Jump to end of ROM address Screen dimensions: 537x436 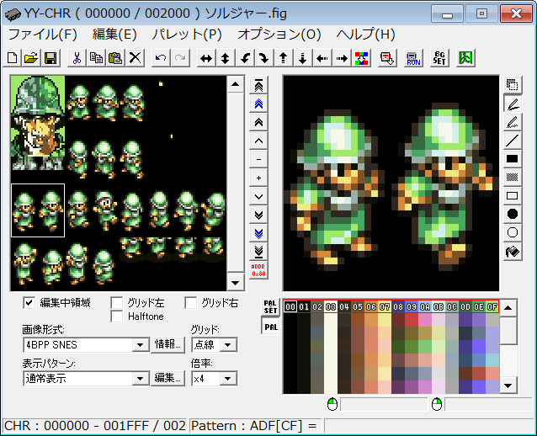pos(258,252)
